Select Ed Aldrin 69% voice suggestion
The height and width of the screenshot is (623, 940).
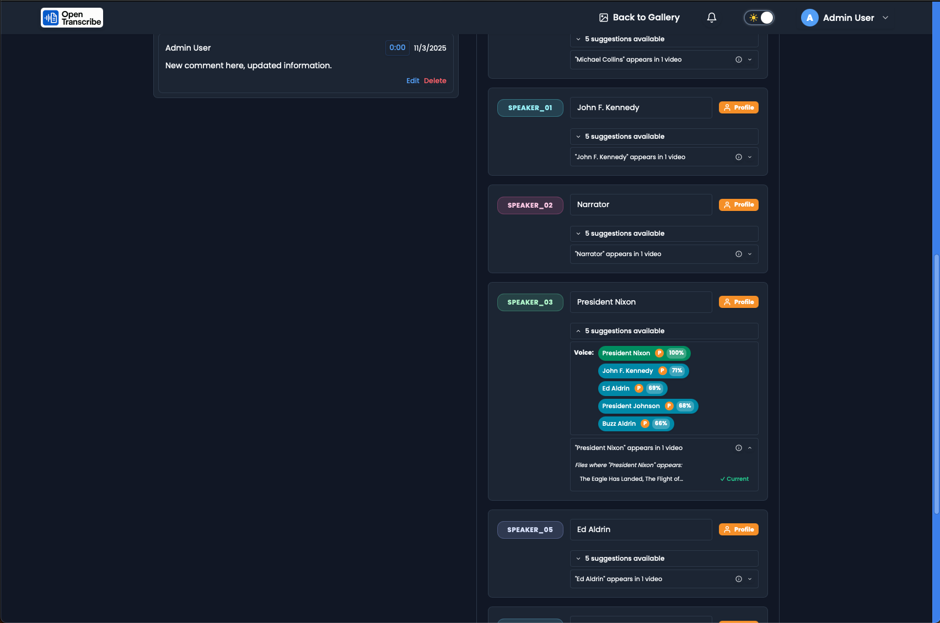click(x=633, y=388)
